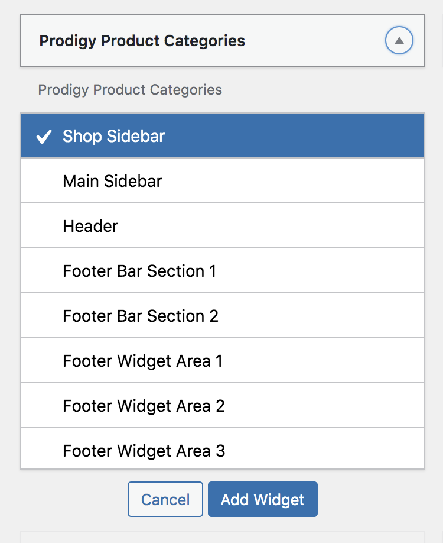Viewport: 443px width, 543px height.
Task: Select the Shop Sidebar option
Action: pyautogui.click(x=223, y=136)
